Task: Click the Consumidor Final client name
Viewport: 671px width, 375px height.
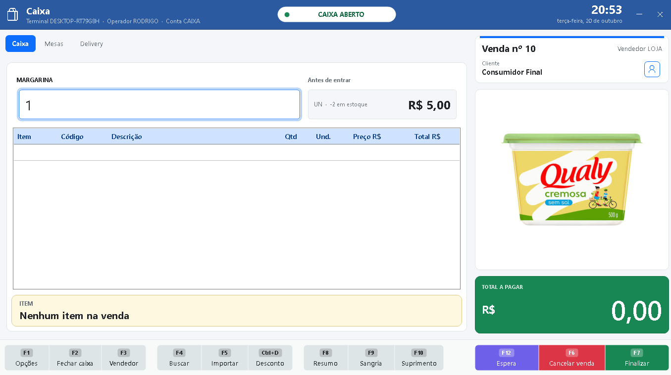Action: 512,72
